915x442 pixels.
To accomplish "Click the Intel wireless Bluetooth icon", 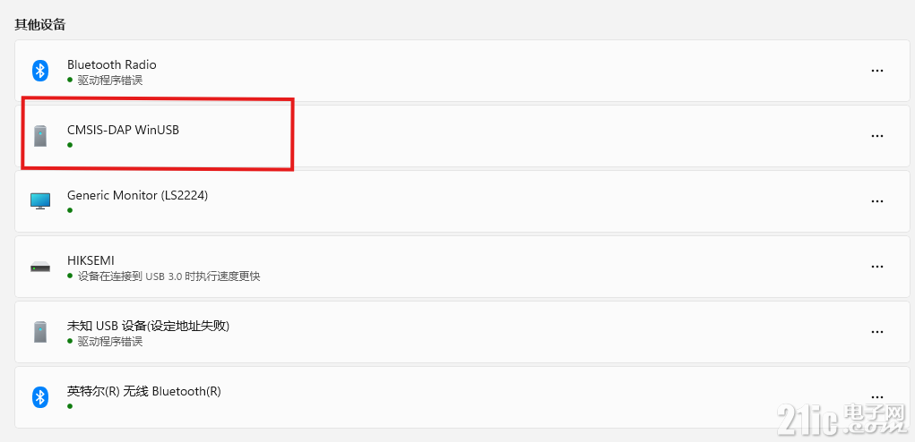I will (39, 397).
